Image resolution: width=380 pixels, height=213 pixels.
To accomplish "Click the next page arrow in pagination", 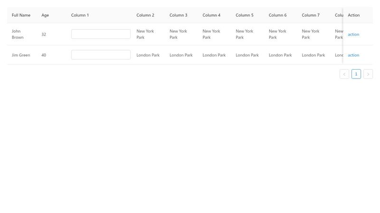I will (x=368, y=74).
